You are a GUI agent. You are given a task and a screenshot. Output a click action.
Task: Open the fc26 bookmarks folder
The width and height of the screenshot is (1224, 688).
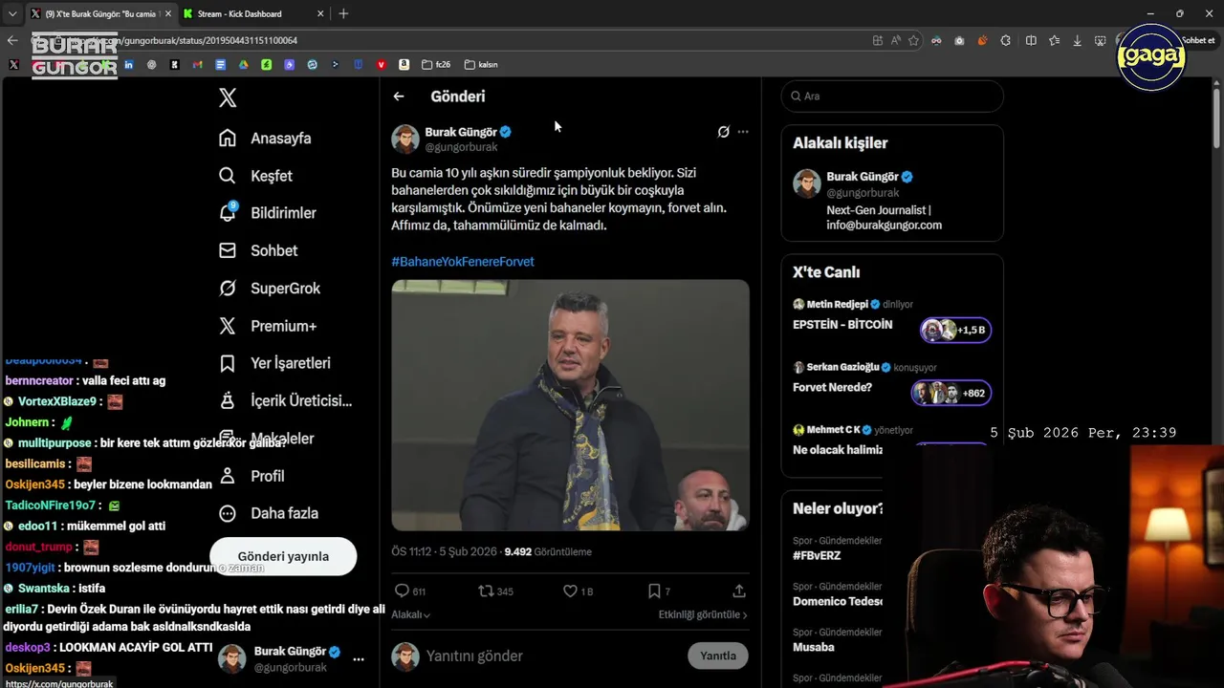pos(435,65)
